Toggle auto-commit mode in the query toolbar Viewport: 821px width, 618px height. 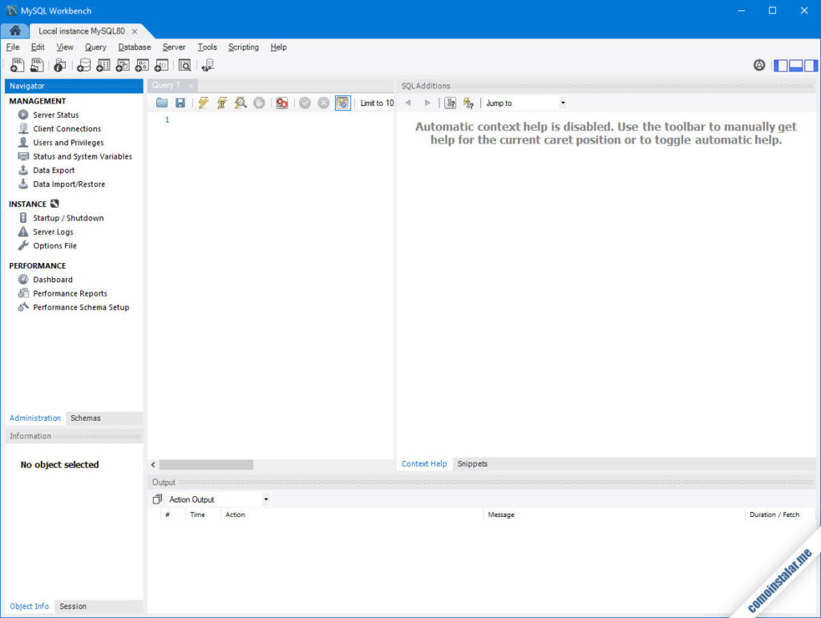[342, 103]
